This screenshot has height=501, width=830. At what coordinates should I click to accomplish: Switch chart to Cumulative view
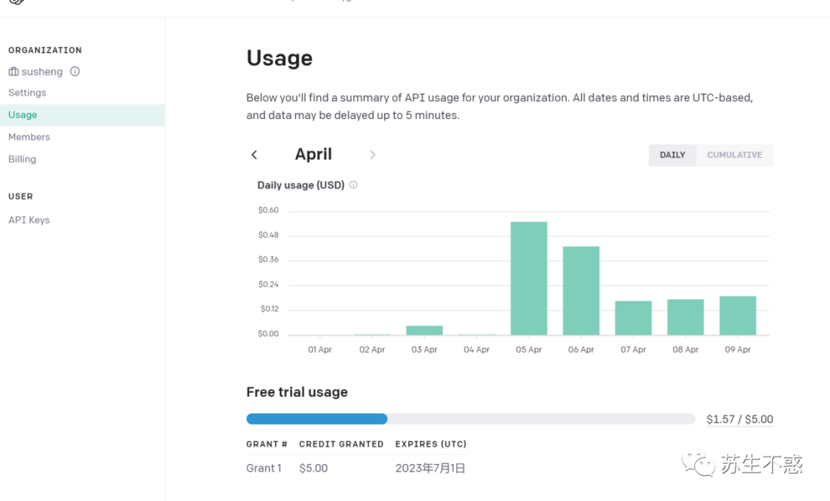(735, 155)
